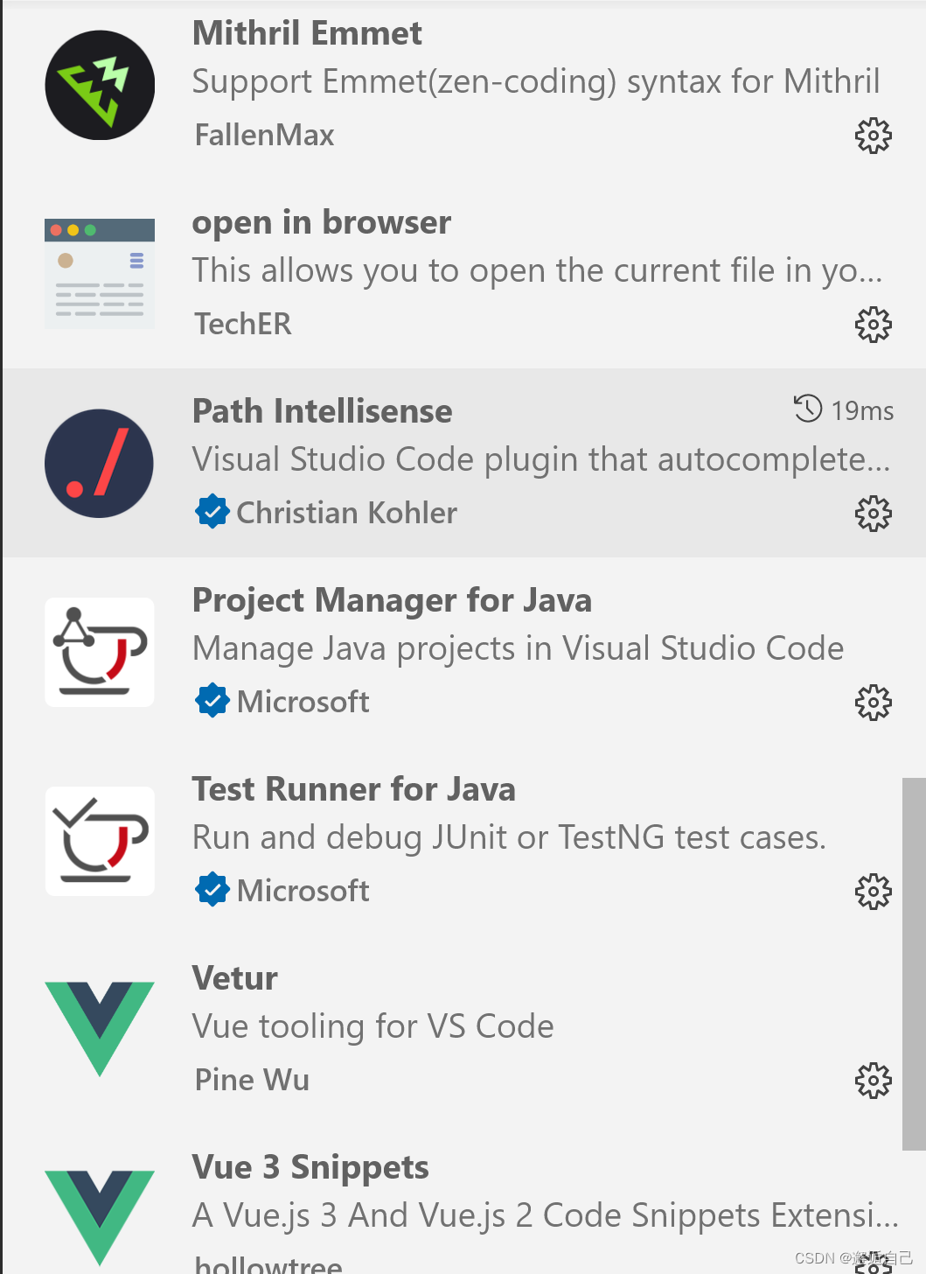
Task: Open Test Runner for Java settings gear
Action: click(873, 892)
